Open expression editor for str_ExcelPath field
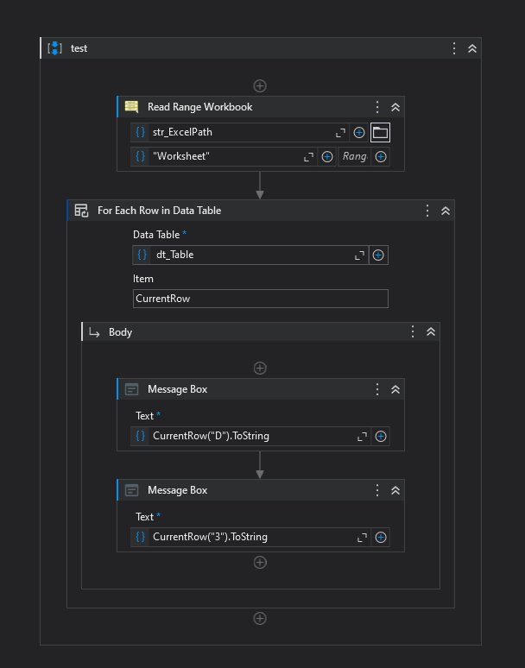 [341, 132]
